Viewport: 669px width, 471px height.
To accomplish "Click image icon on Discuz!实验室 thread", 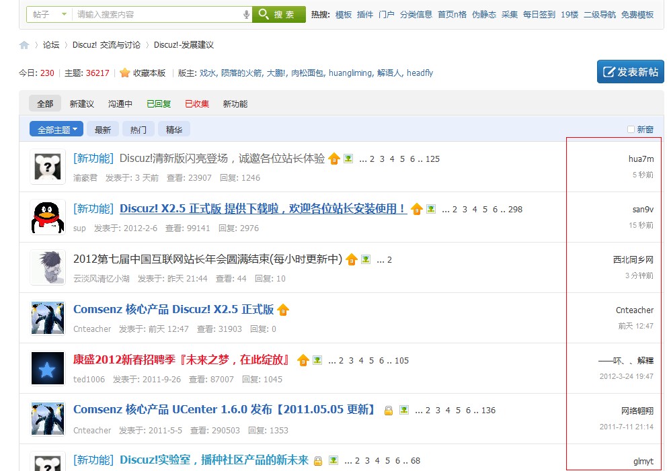I will pyautogui.click(x=333, y=460).
